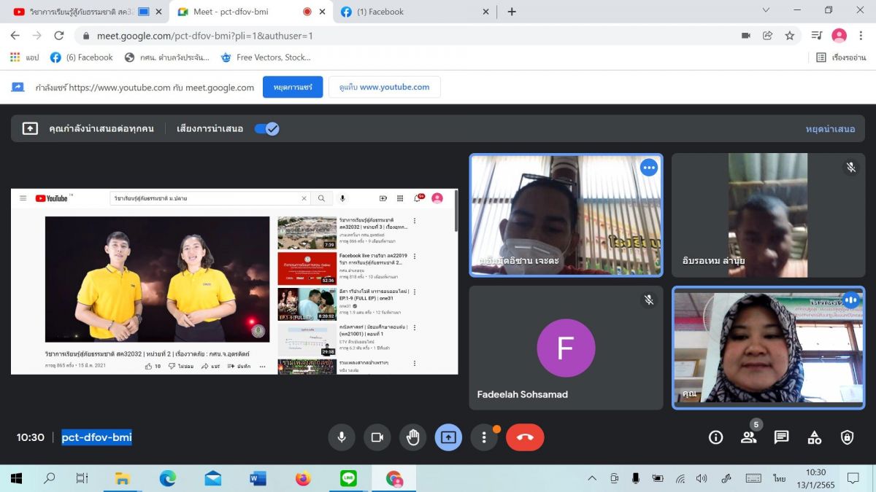Expand the Chrome tab search chevron

pyautogui.click(x=765, y=11)
